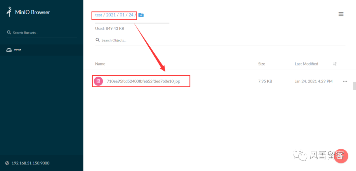Image resolution: width=356 pixels, height=171 pixels.
Task: Open file 710ea95fcd52400fbfeb52f3ed7b0e10.jpg
Action: click(x=143, y=81)
